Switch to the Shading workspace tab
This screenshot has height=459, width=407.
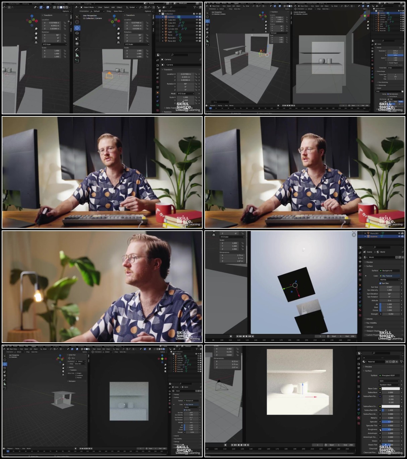[25, 4]
